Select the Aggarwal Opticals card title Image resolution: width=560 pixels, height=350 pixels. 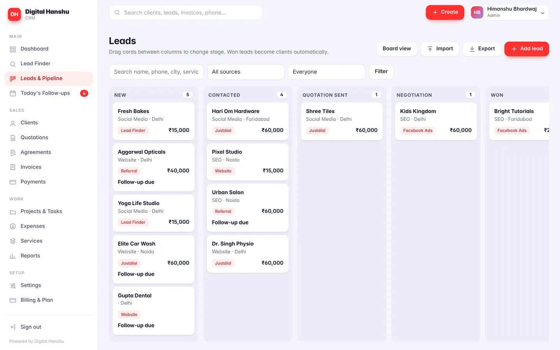pos(142,152)
